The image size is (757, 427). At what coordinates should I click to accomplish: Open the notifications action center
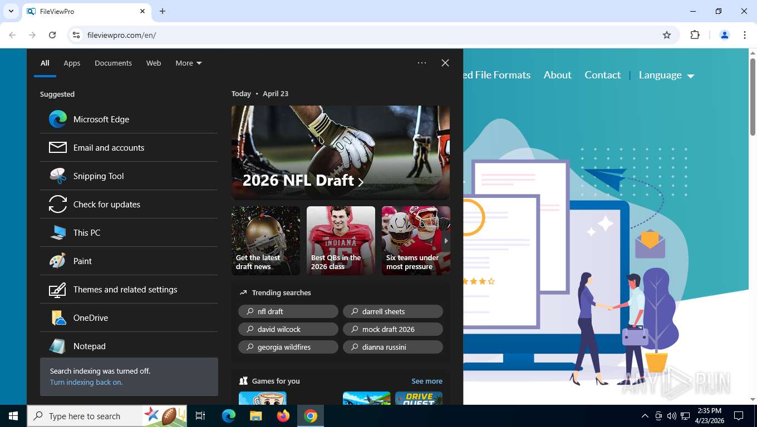click(x=739, y=416)
